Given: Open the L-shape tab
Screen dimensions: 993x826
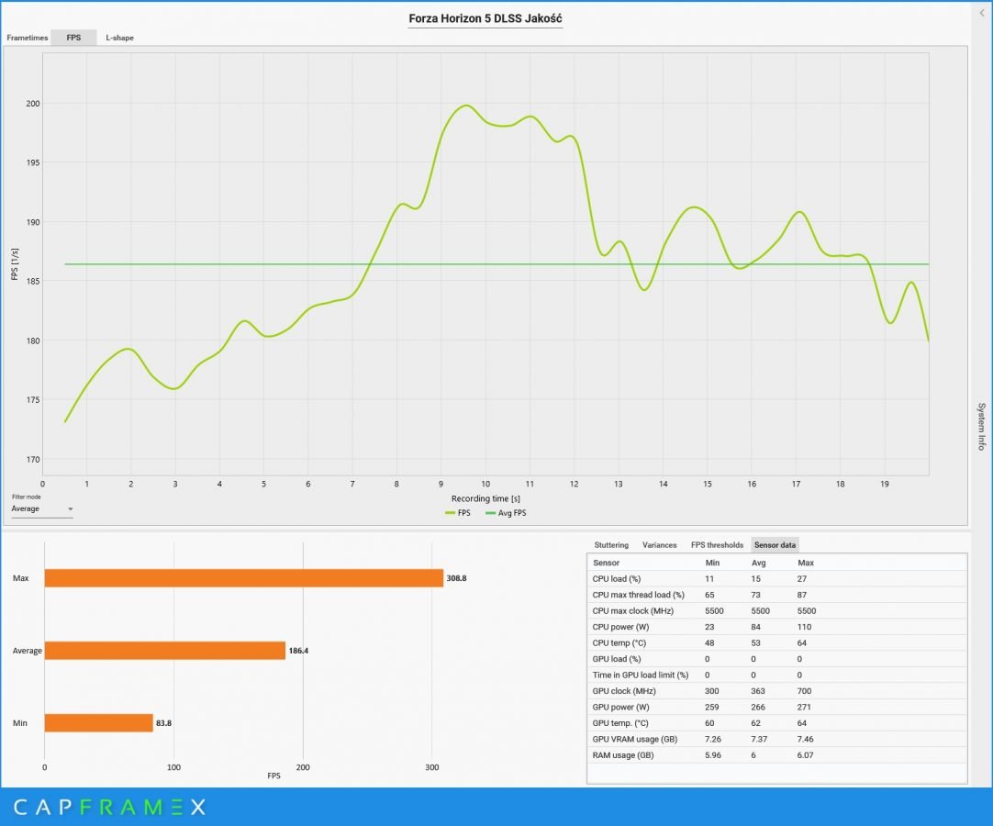Looking at the screenshot, I should tap(119, 38).
